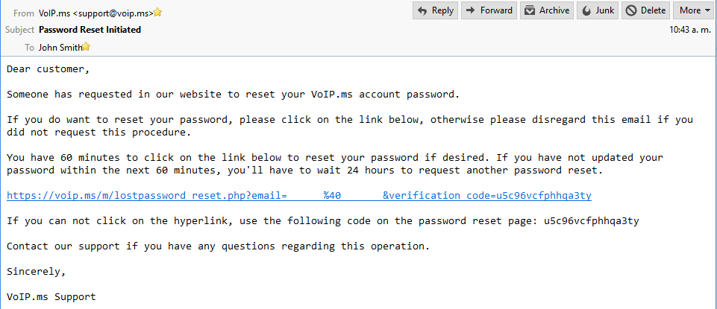Screen dimensions: 717x309
Task: Open the voip.ms password reset link
Action: click(x=299, y=196)
